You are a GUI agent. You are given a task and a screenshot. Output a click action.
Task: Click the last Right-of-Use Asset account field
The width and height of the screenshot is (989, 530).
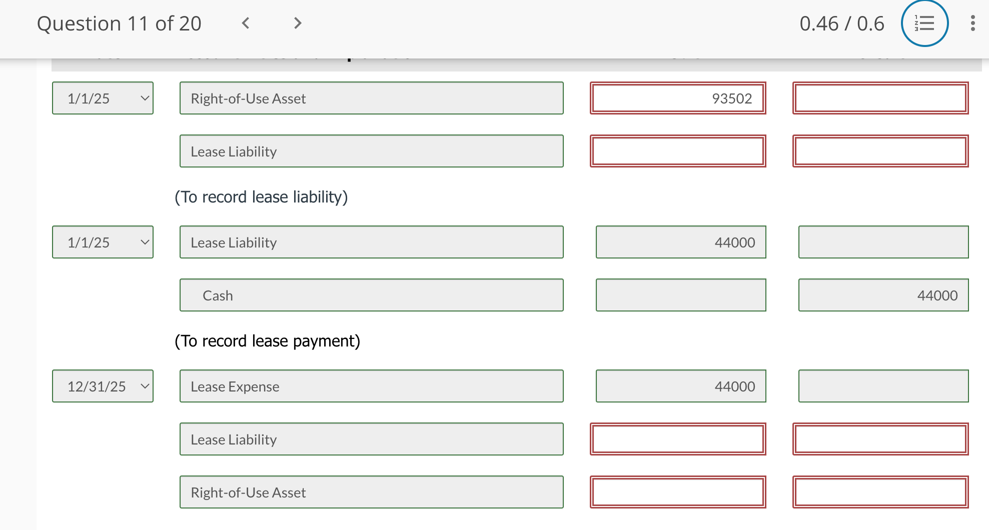point(372,492)
